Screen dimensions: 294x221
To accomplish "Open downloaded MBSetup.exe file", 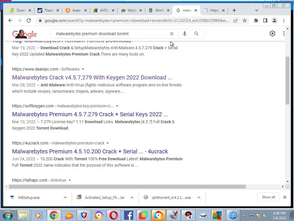I will click(29, 197).
